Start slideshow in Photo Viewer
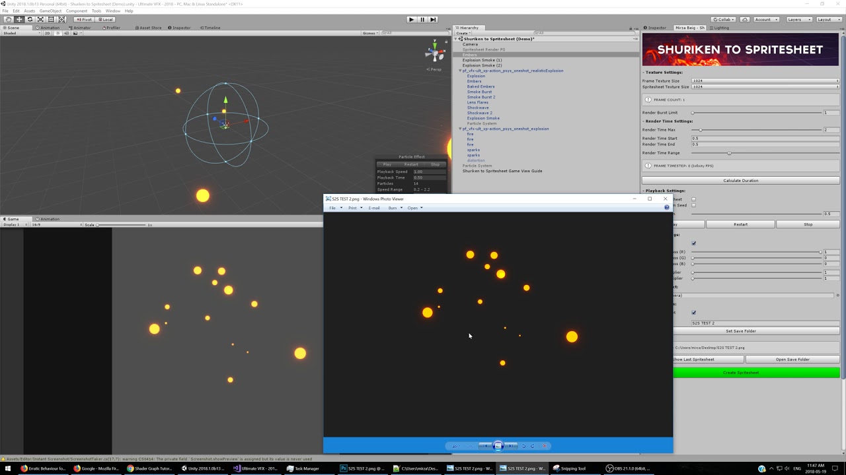 coord(498,446)
